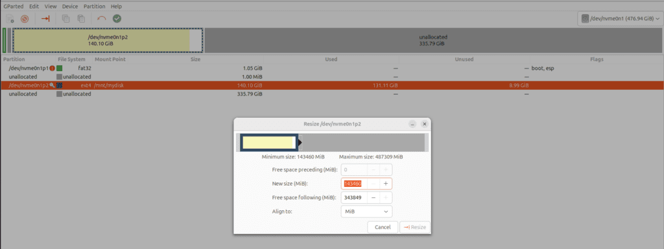Click the Delete partition toolbar icon
Viewport: 664px width, 249px height.
coord(25,19)
